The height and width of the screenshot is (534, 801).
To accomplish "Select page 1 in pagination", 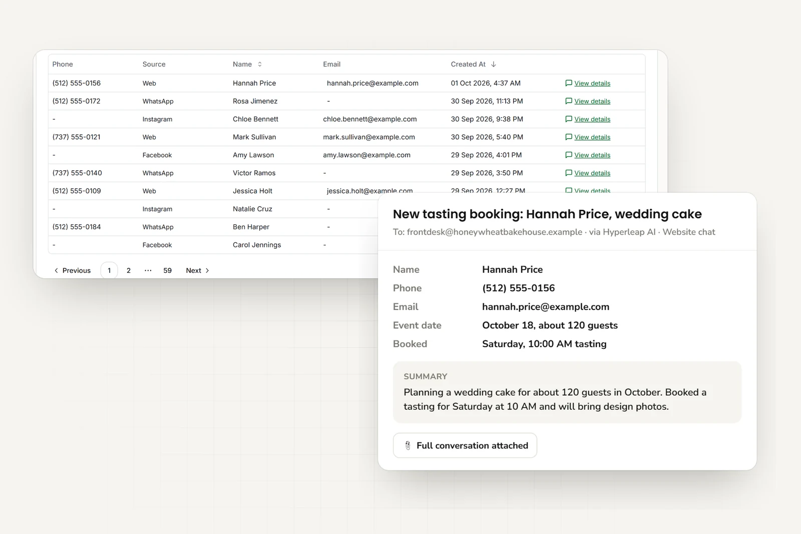I will pos(109,270).
